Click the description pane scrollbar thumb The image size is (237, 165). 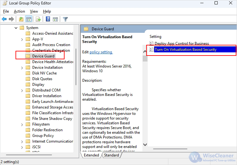pyautogui.click(x=145, y=58)
